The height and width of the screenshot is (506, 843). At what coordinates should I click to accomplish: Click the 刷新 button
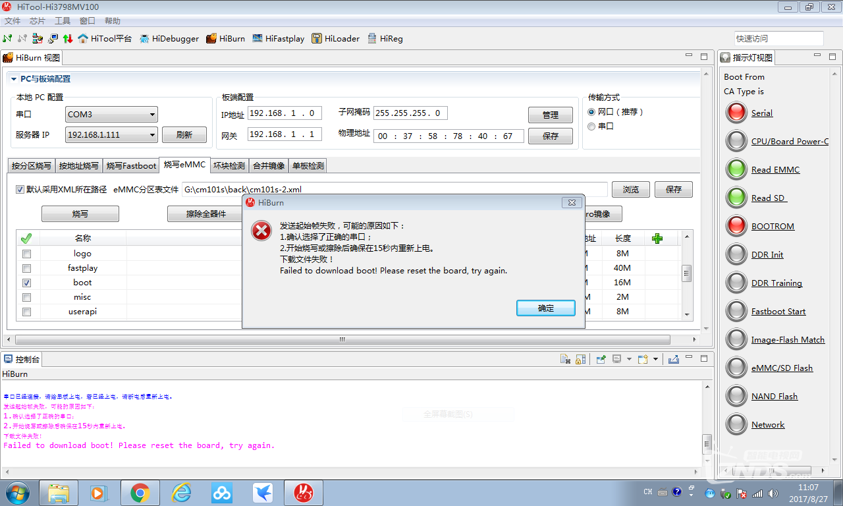tap(184, 135)
